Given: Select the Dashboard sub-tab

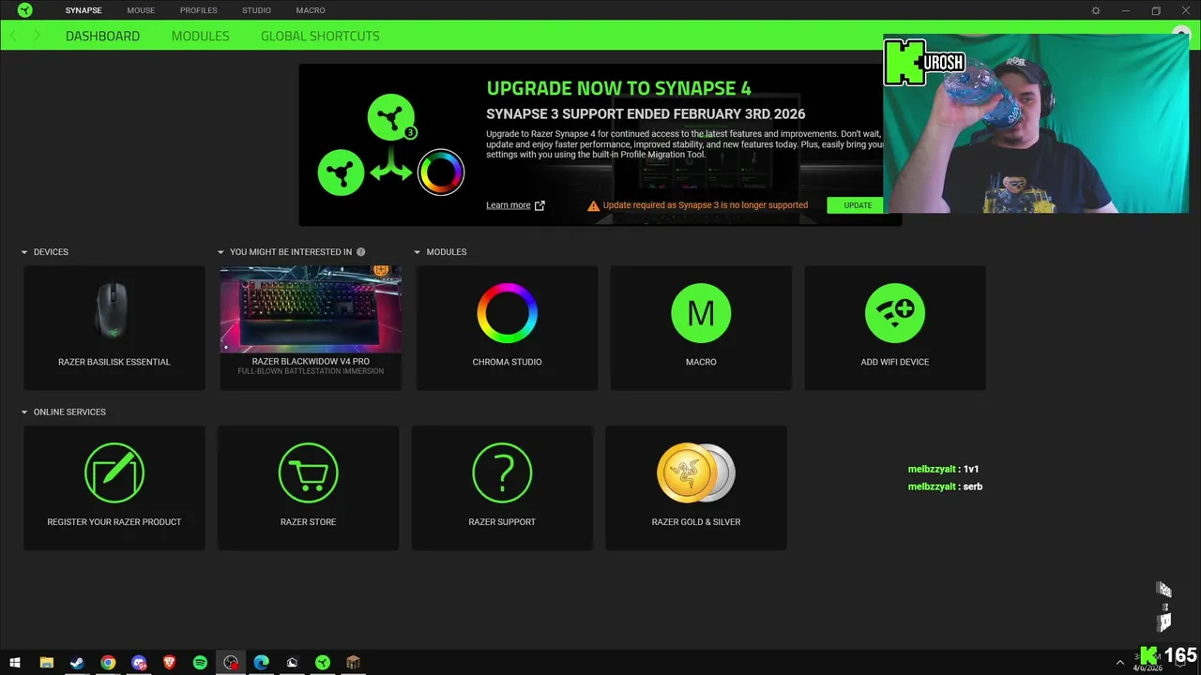Looking at the screenshot, I should (102, 36).
